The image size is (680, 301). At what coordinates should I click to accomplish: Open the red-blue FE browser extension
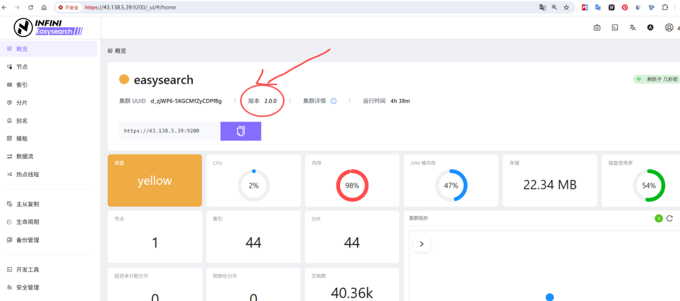pyautogui.click(x=584, y=8)
